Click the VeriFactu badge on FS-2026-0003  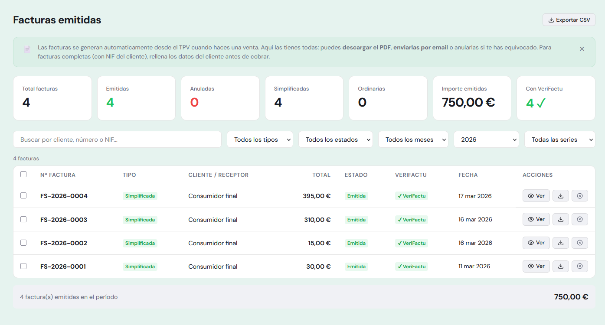[x=411, y=219]
